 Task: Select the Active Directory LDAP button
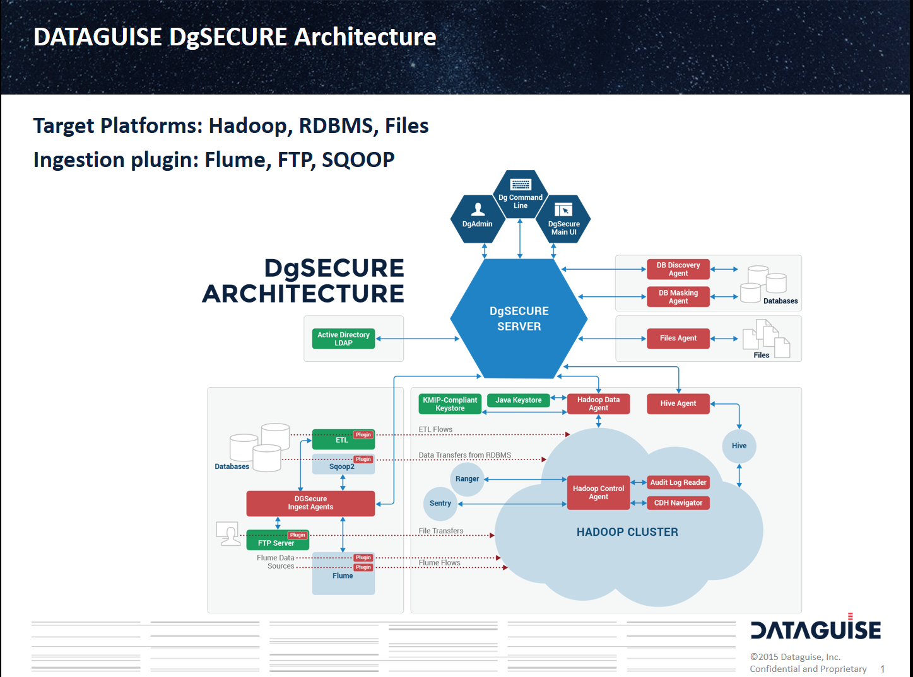(343, 338)
